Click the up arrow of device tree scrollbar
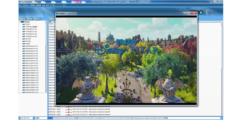The width and height of the screenshot is (242, 120). click(x=46, y=22)
